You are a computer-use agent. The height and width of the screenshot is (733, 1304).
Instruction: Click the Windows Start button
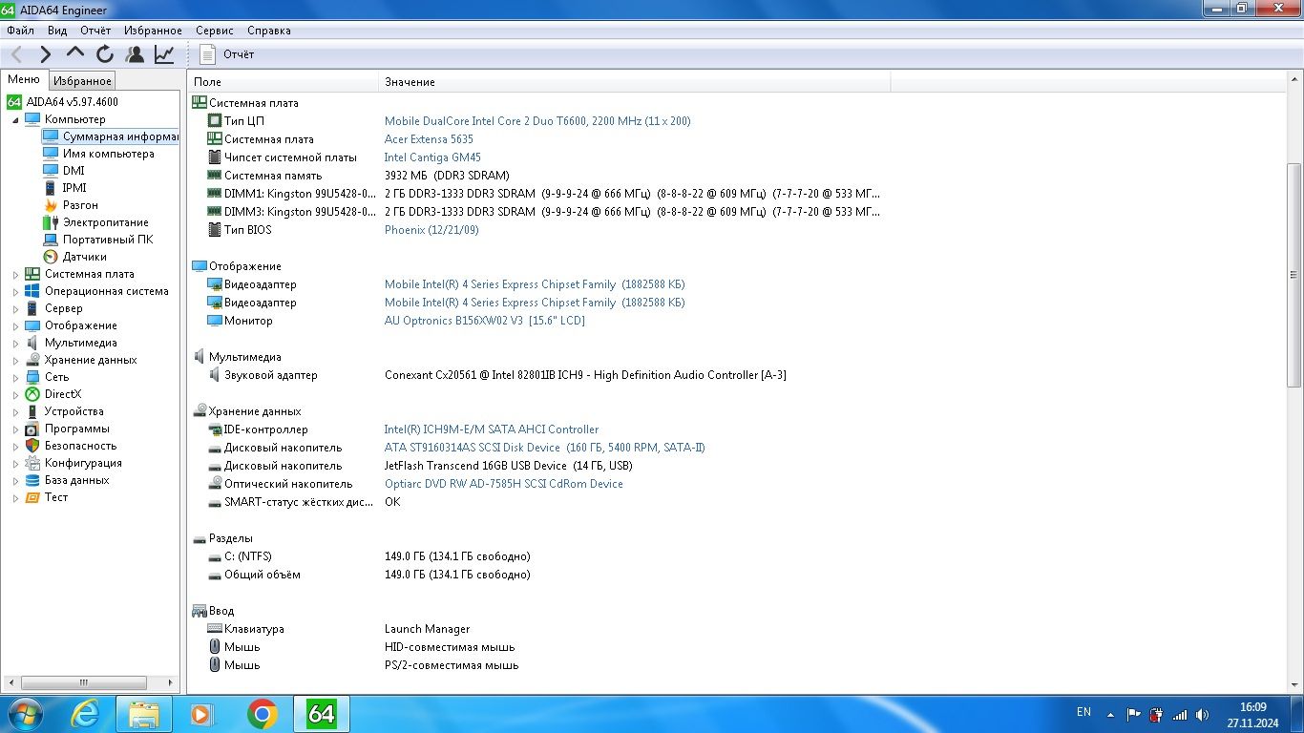coord(24,714)
